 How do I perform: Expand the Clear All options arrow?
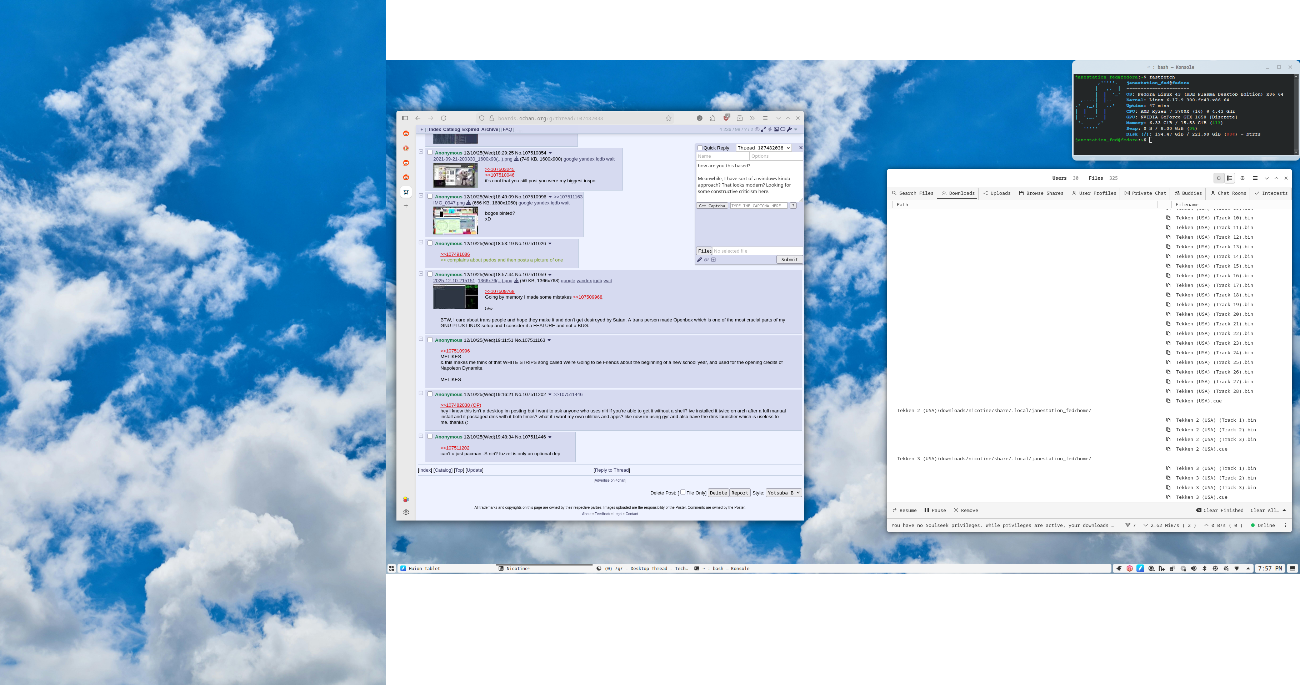tap(1284, 510)
